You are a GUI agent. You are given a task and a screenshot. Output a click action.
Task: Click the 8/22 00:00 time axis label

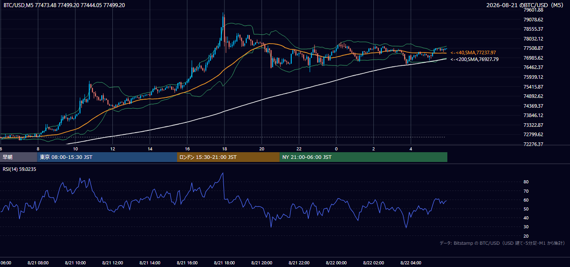click(x=336, y=263)
